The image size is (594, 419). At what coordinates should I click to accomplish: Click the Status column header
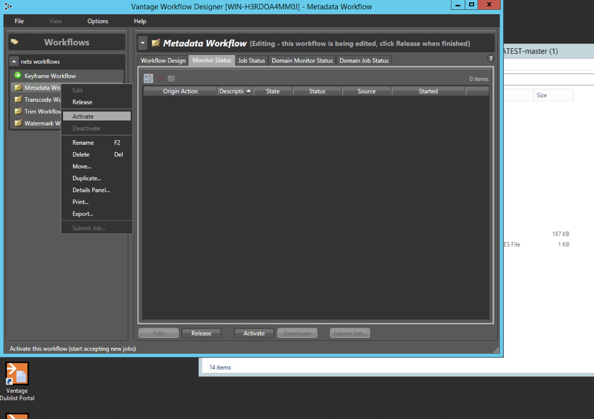[317, 91]
